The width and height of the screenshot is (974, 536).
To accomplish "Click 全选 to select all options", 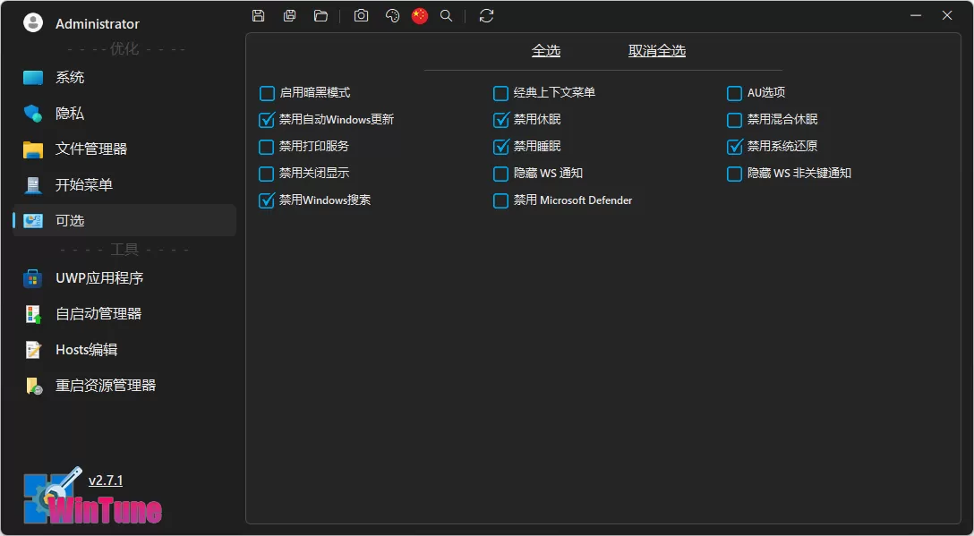I will (546, 51).
